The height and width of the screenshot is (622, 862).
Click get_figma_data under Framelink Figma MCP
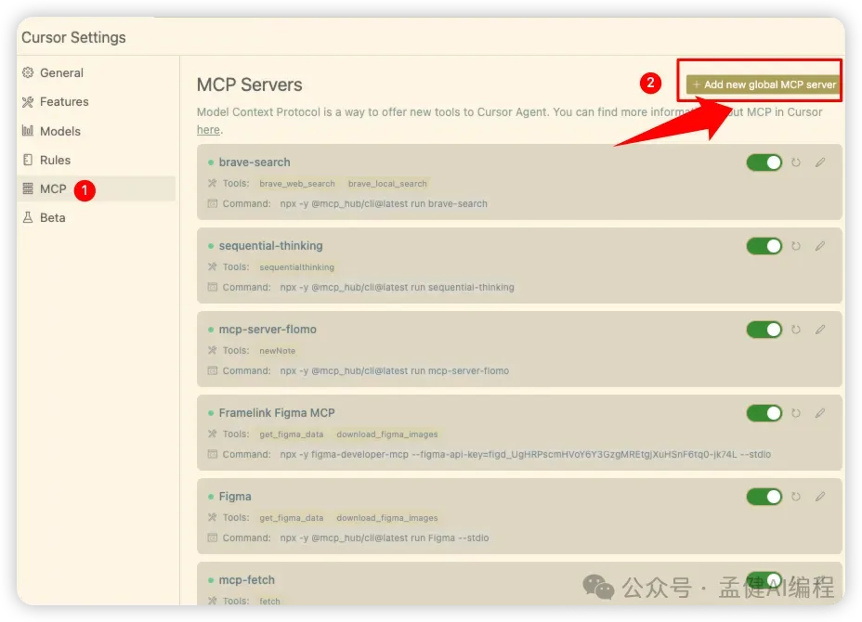click(x=292, y=434)
